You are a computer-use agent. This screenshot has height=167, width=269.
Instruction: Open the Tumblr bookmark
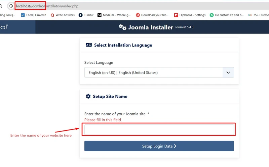point(86,15)
